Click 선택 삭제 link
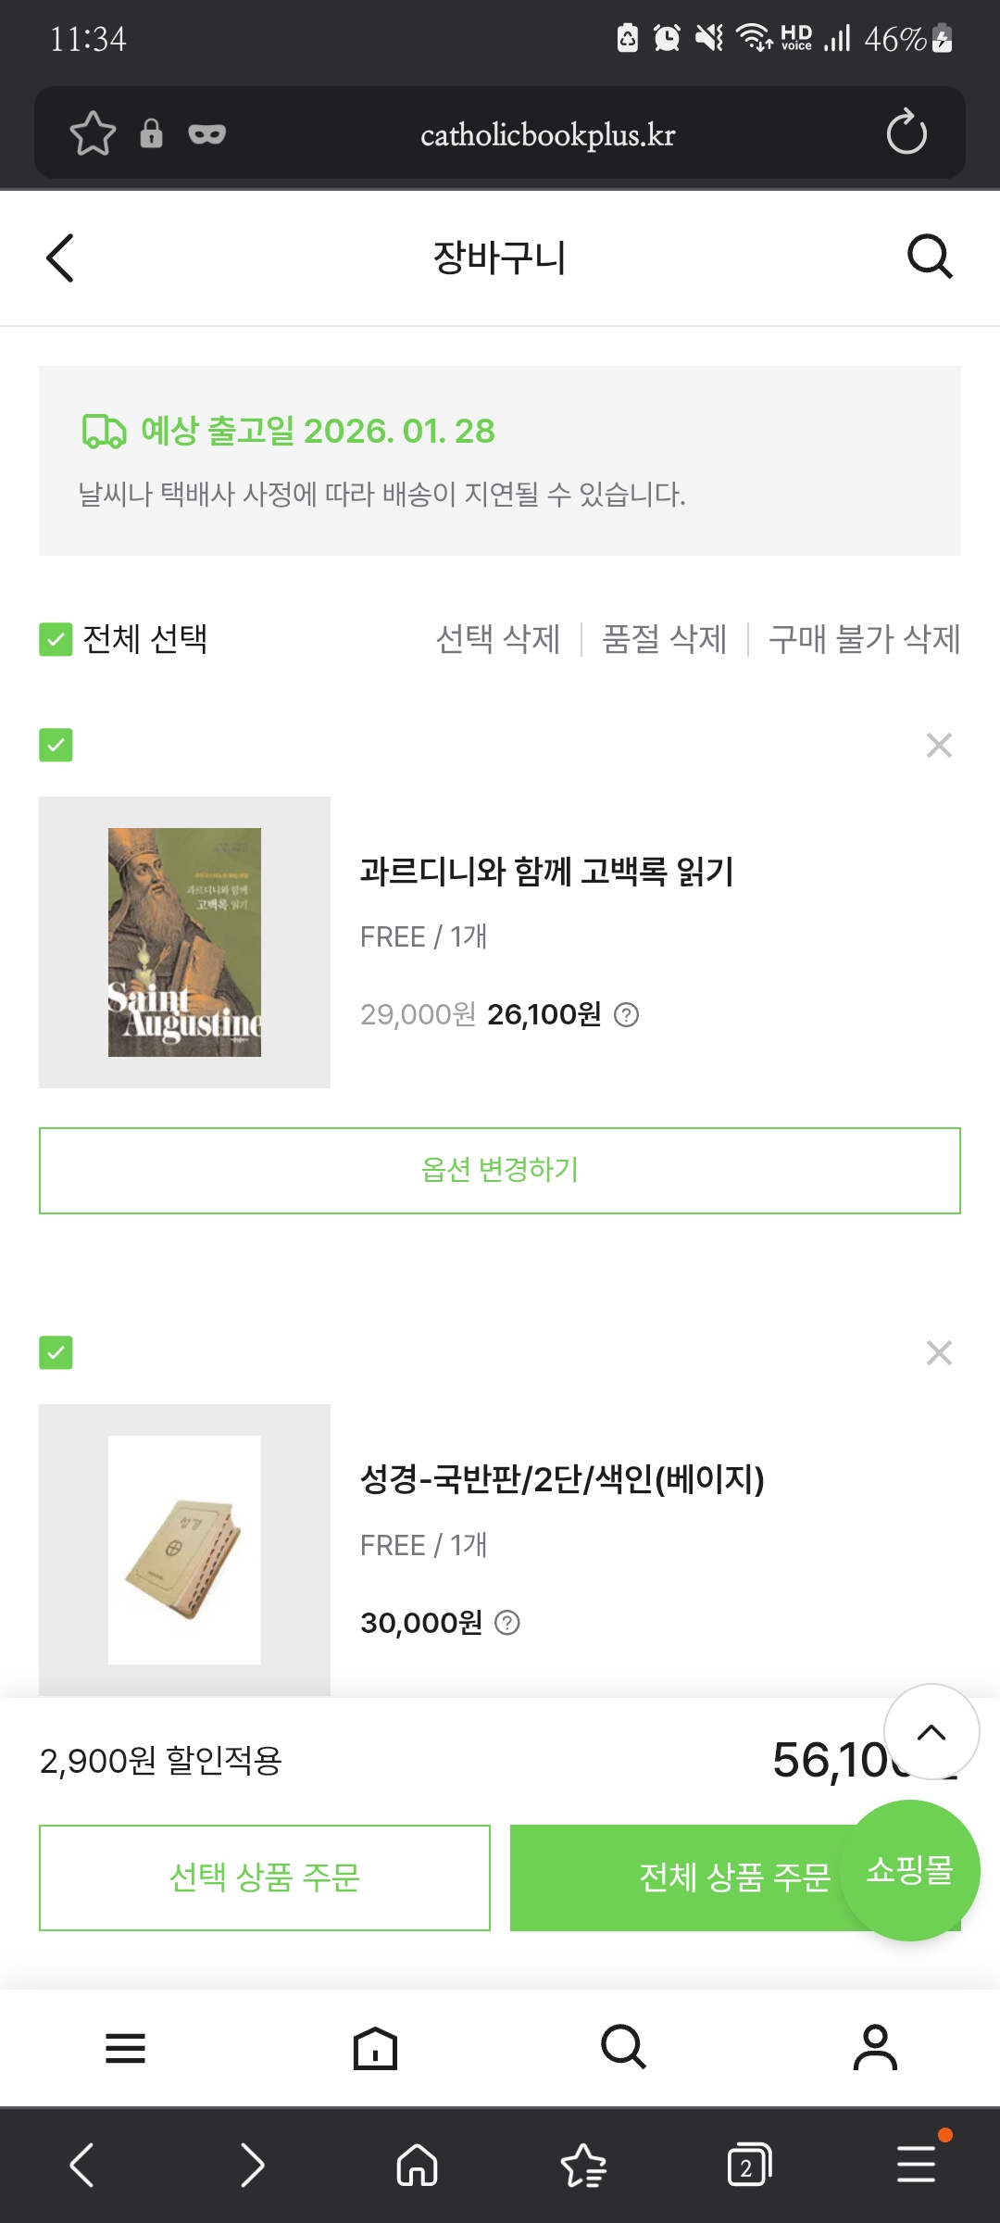The image size is (1000, 2223). tap(498, 639)
